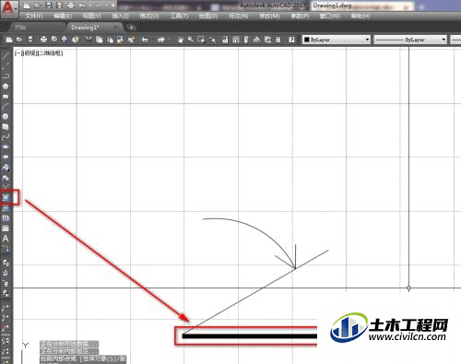Viewport: 461px width, 364px height.
Task: Select the Spline tool in draw toolbar
Action: click(x=6, y=136)
